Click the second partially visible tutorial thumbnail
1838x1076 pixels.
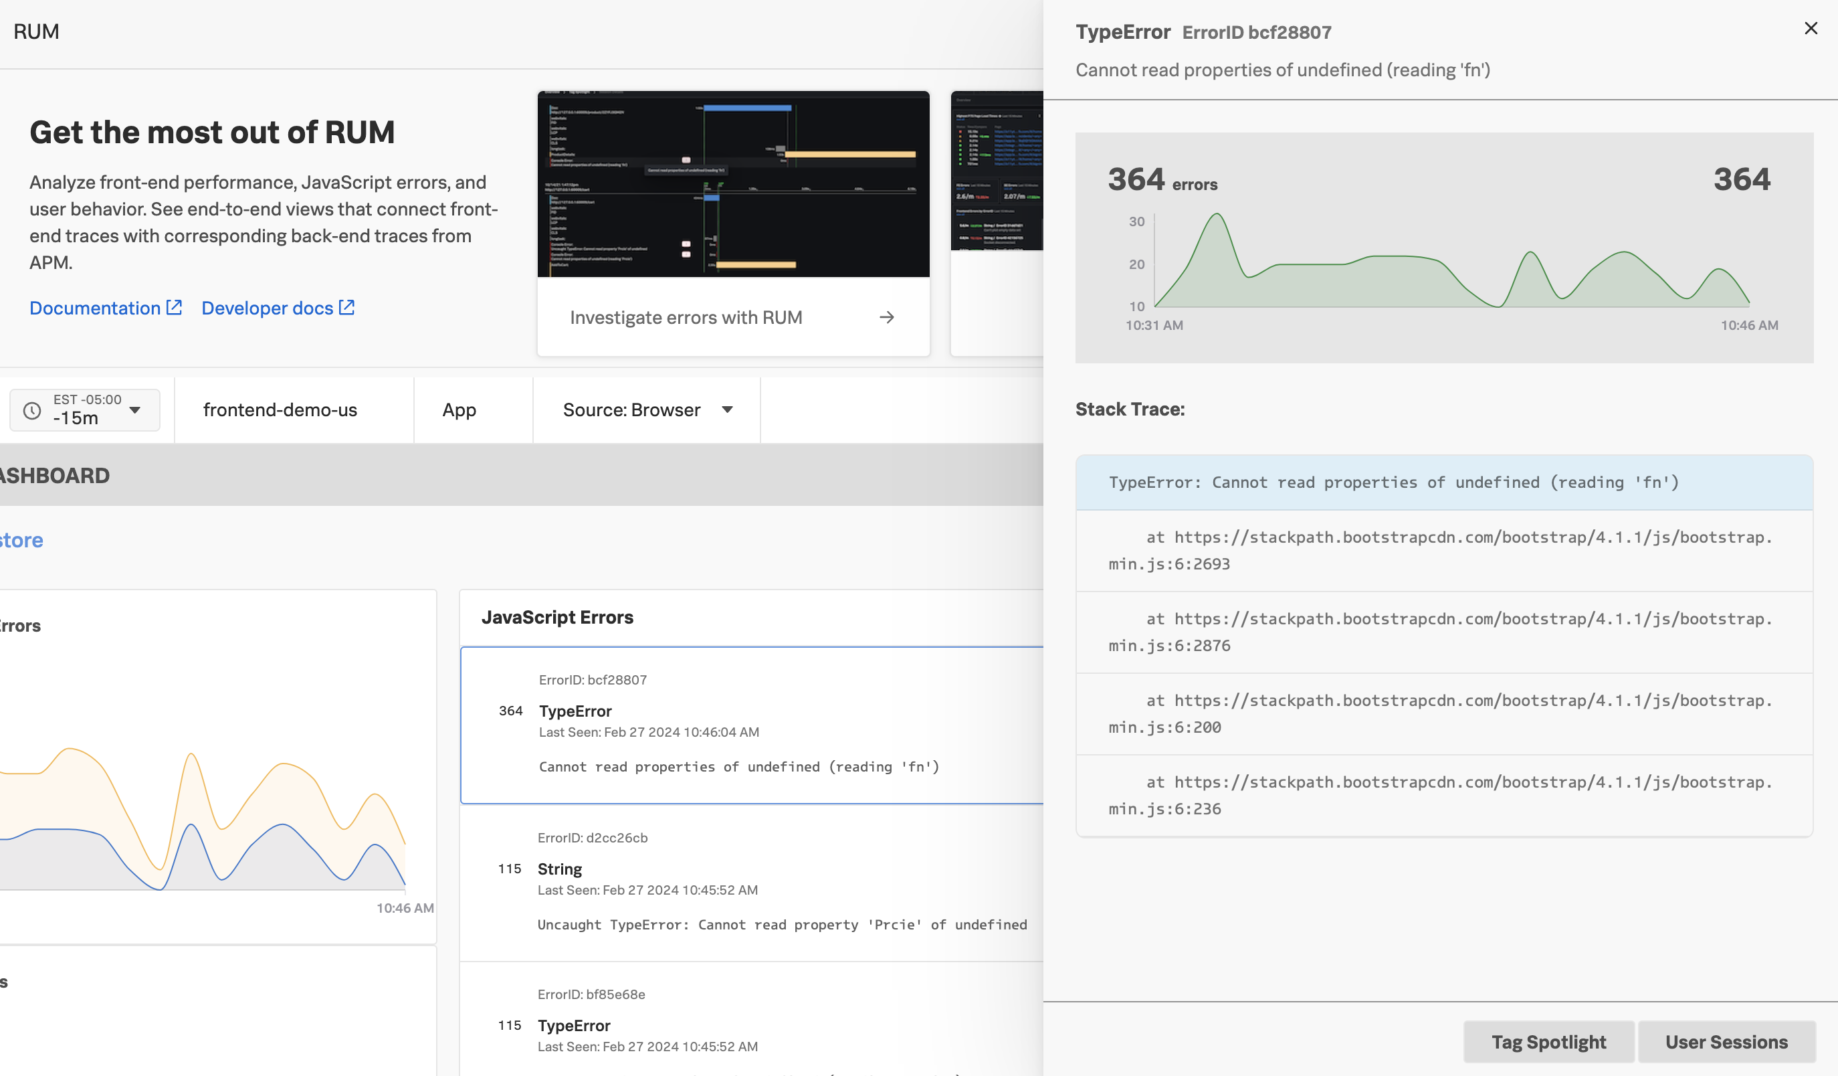point(997,171)
